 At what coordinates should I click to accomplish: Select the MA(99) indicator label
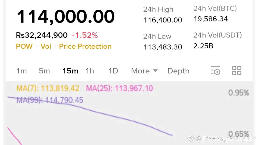(x=50, y=100)
